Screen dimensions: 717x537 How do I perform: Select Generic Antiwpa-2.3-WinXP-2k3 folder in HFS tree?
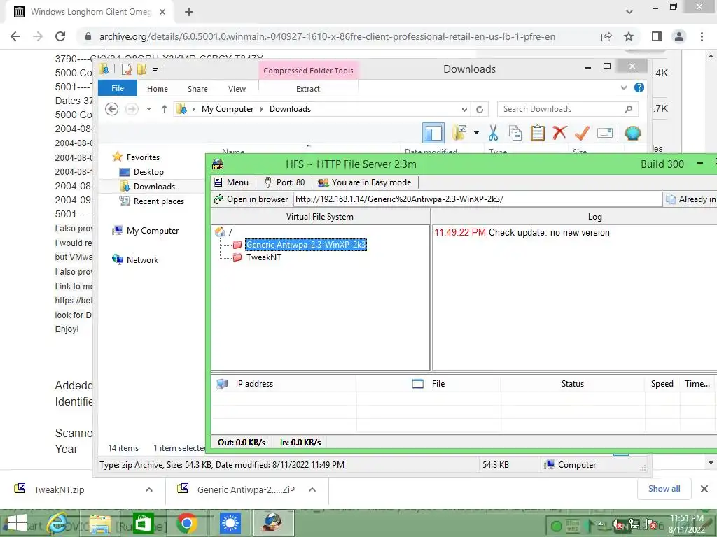pyautogui.click(x=305, y=244)
